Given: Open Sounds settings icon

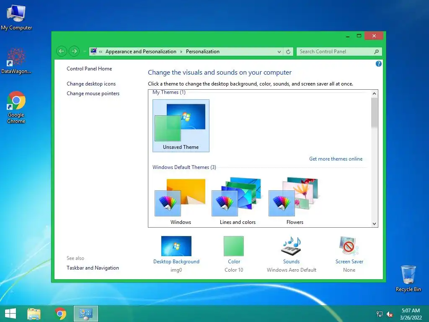Looking at the screenshot, I should [x=292, y=246].
